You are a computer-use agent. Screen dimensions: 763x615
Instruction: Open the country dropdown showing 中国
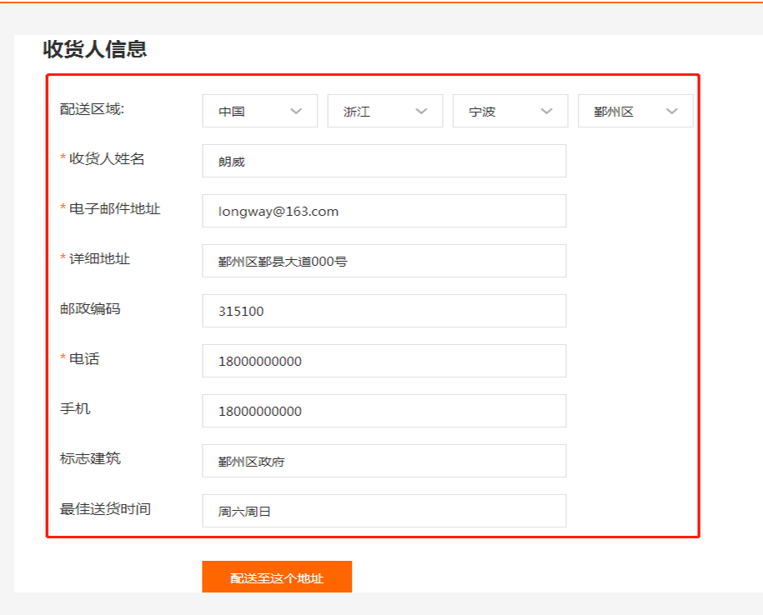click(x=259, y=111)
